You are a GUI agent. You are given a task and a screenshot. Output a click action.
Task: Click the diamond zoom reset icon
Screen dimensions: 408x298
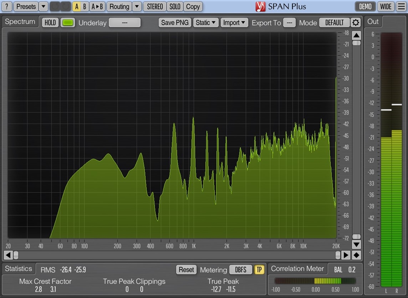point(357,255)
